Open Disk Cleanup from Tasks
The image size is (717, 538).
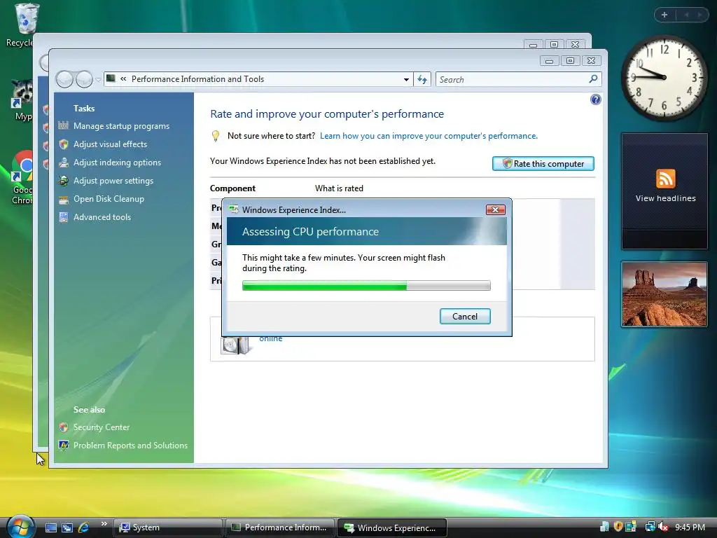(109, 199)
